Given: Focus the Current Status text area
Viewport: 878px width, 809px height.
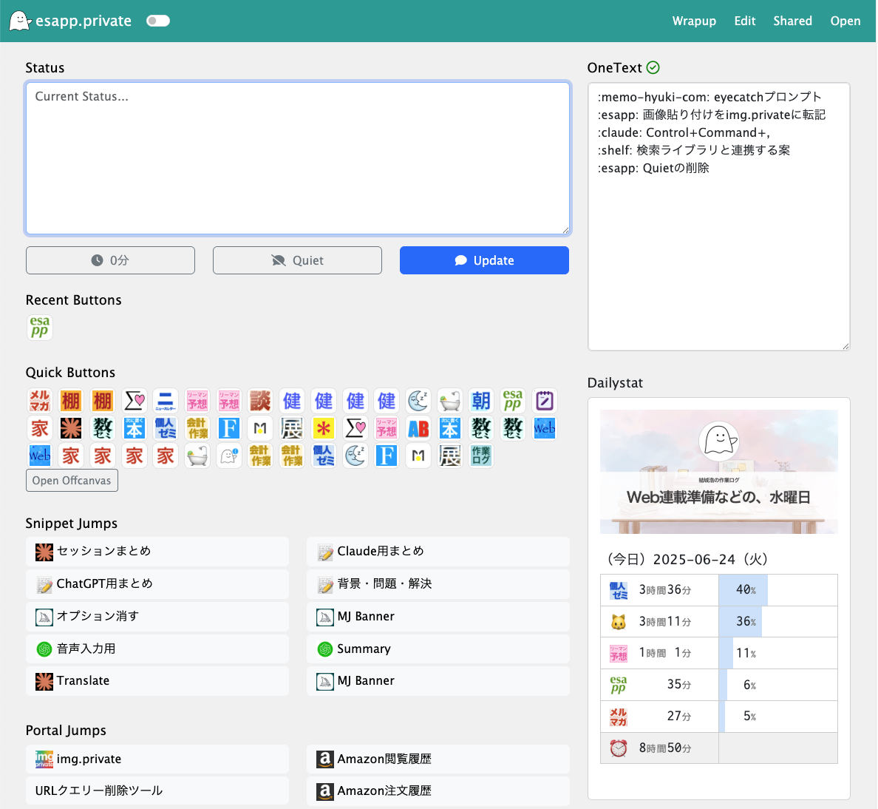Looking at the screenshot, I should click(297, 158).
